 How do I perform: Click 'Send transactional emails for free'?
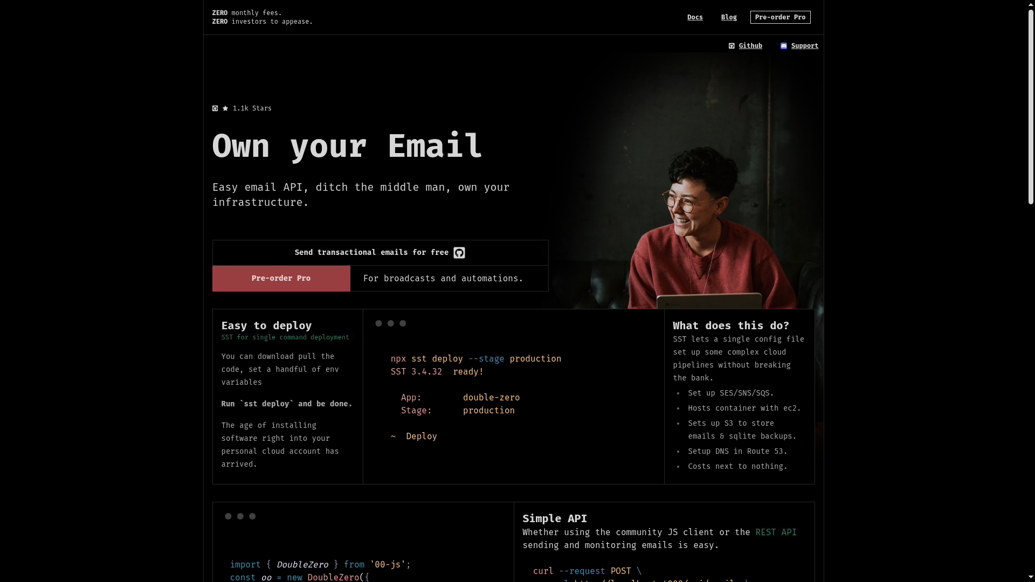click(x=380, y=253)
